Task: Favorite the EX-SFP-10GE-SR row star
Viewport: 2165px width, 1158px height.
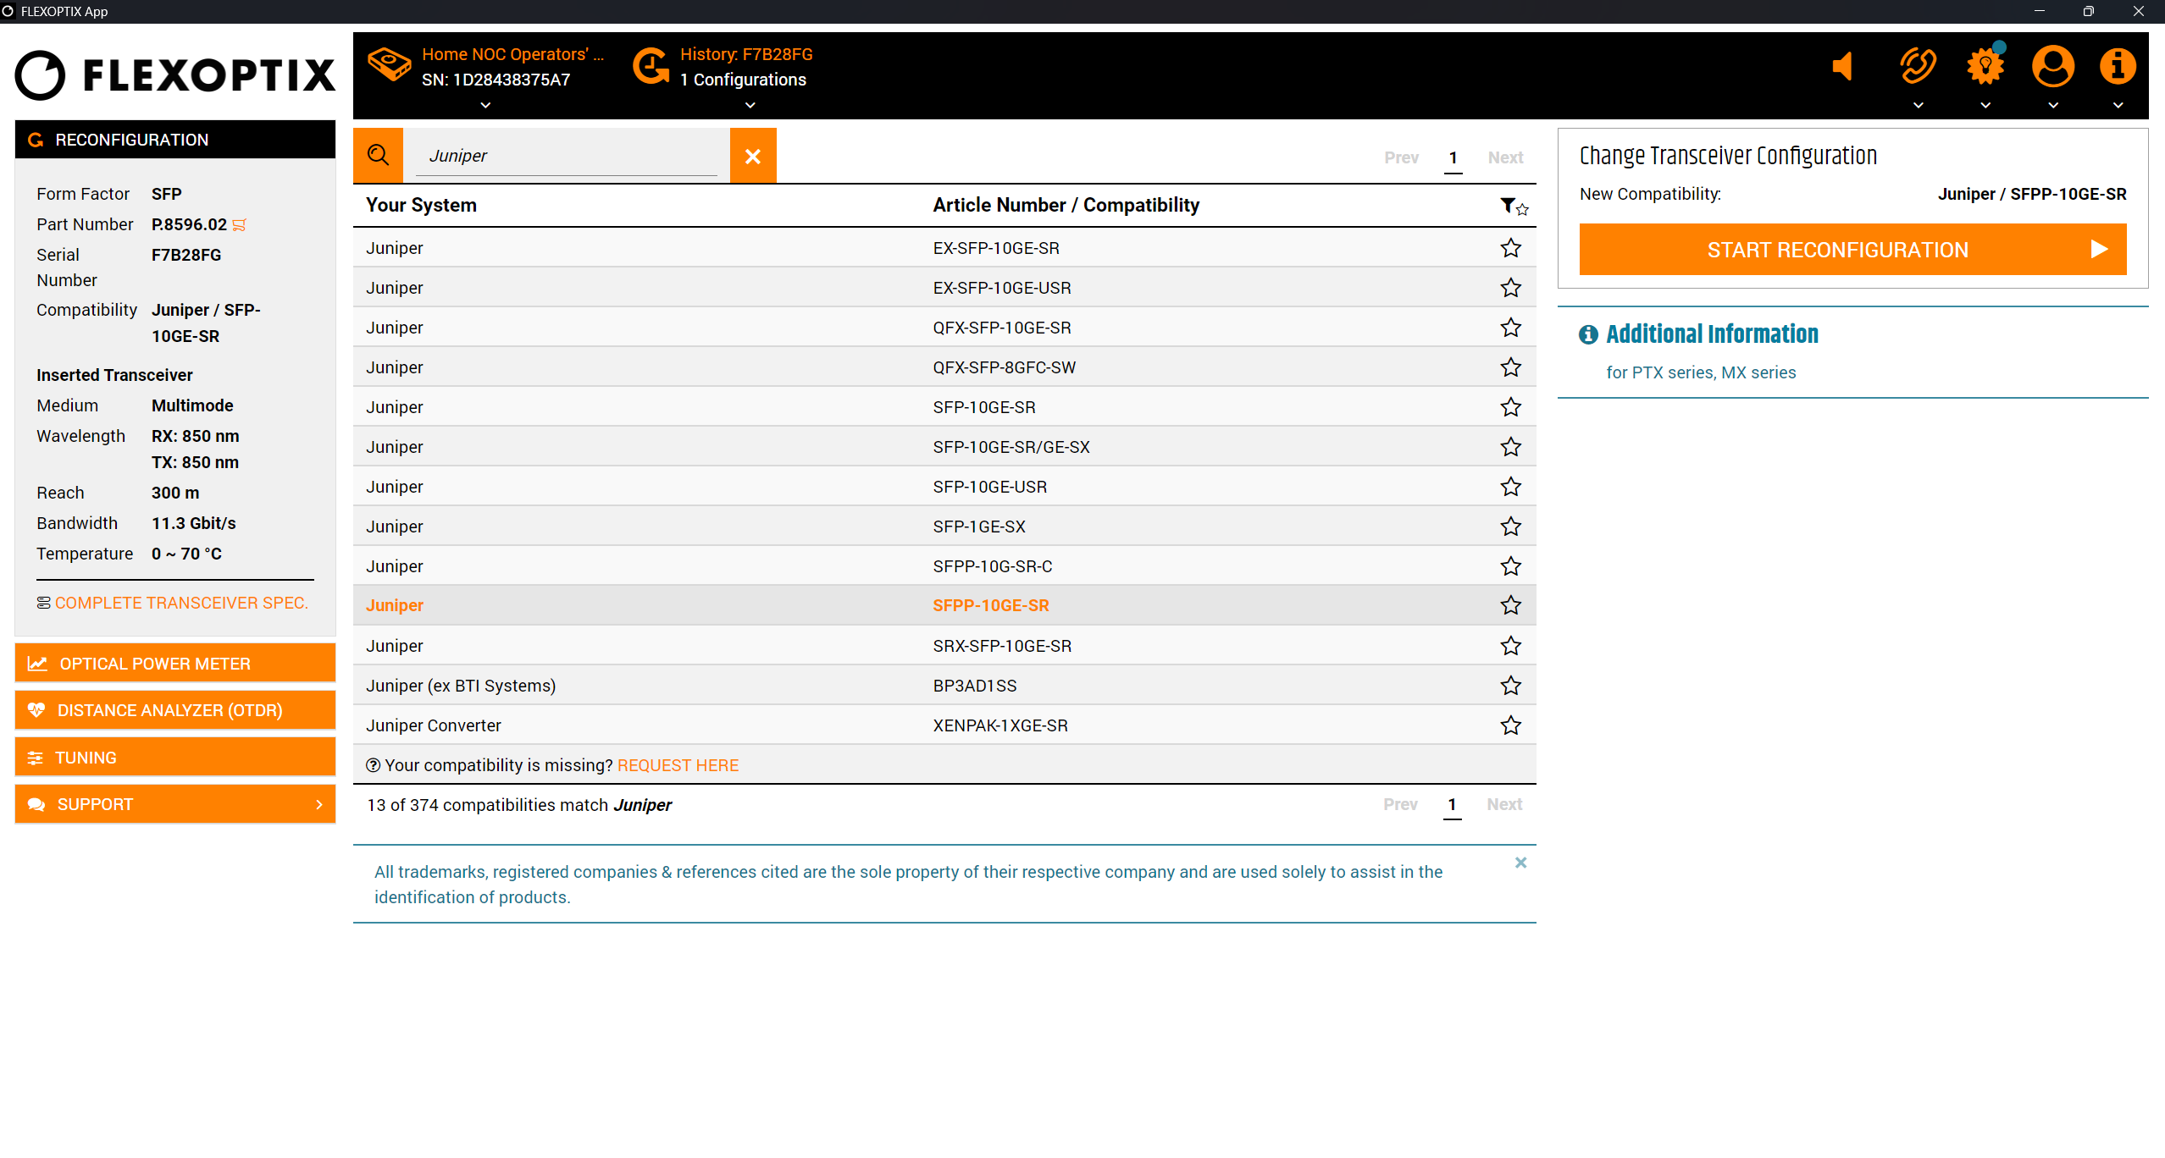Action: pyautogui.click(x=1510, y=248)
